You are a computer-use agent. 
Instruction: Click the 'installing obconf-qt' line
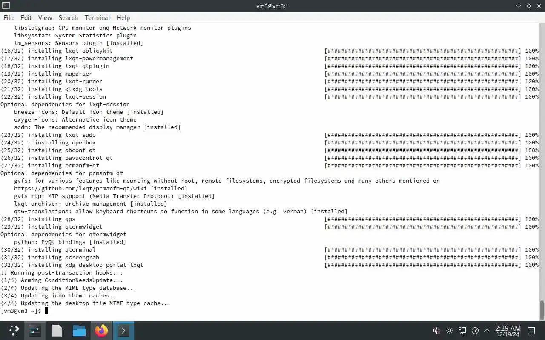click(48, 150)
